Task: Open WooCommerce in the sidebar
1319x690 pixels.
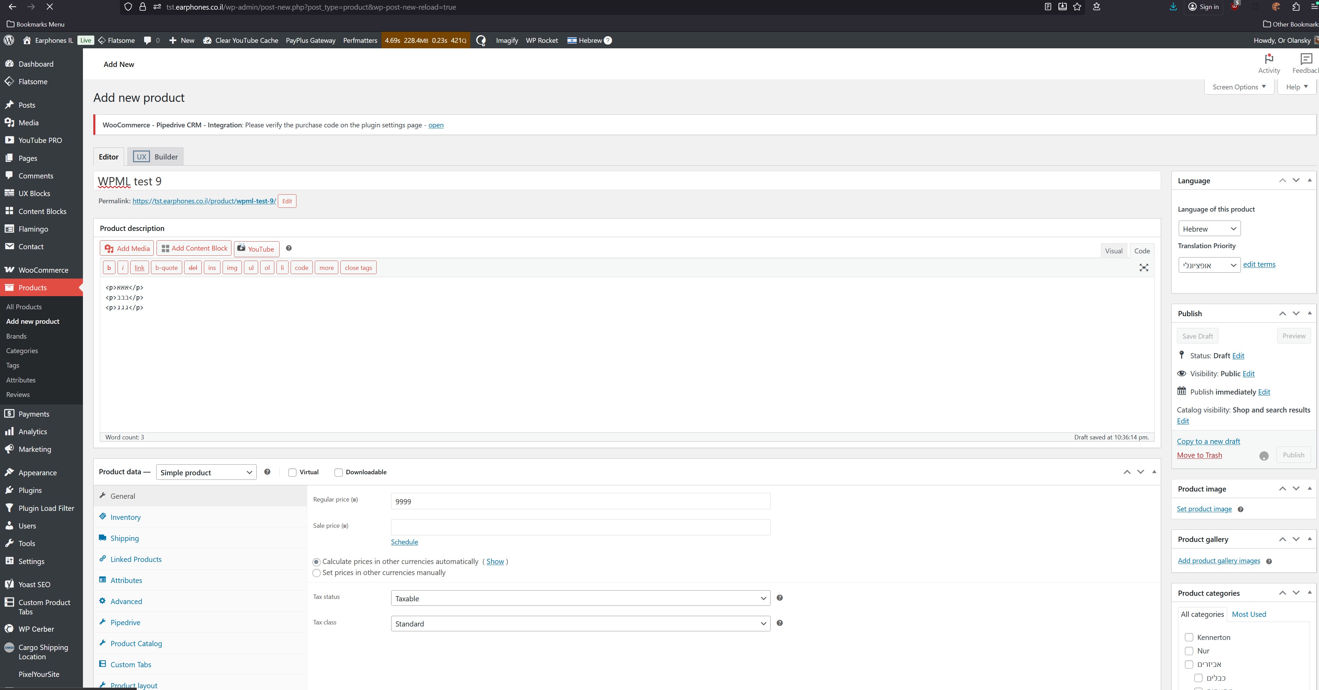Action: 43,270
